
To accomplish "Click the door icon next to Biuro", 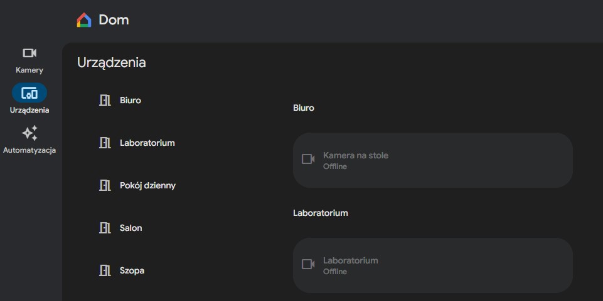I will pos(105,100).
